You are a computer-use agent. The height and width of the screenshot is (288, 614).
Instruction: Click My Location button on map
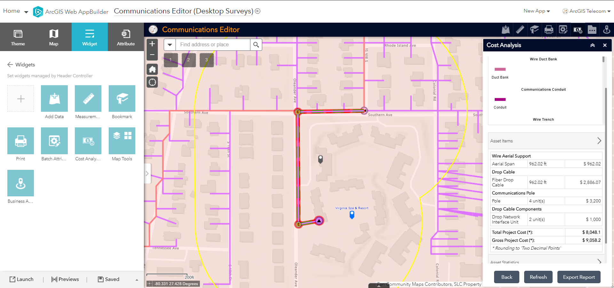[x=152, y=82]
